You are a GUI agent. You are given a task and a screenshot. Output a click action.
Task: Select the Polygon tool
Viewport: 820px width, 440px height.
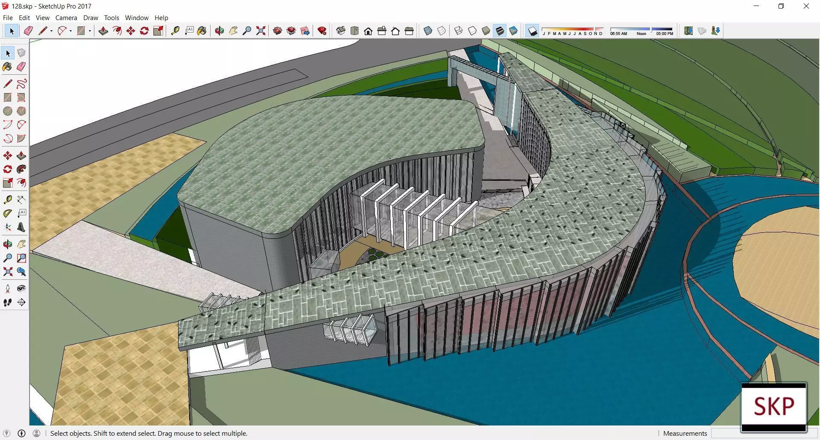[21, 111]
